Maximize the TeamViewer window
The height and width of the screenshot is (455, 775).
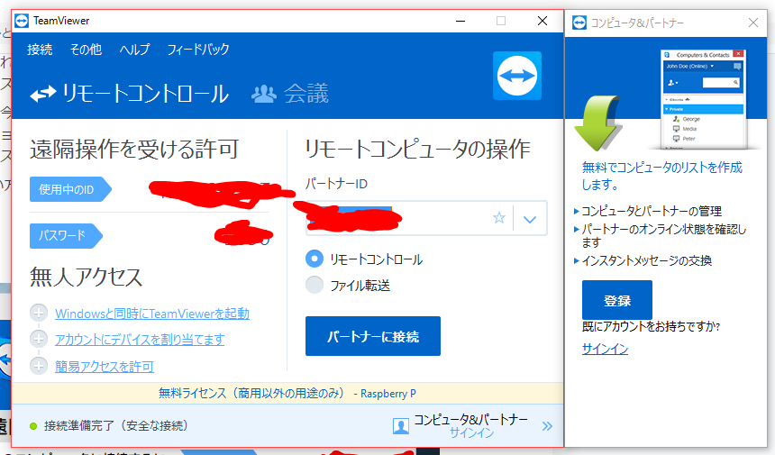point(501,21)
